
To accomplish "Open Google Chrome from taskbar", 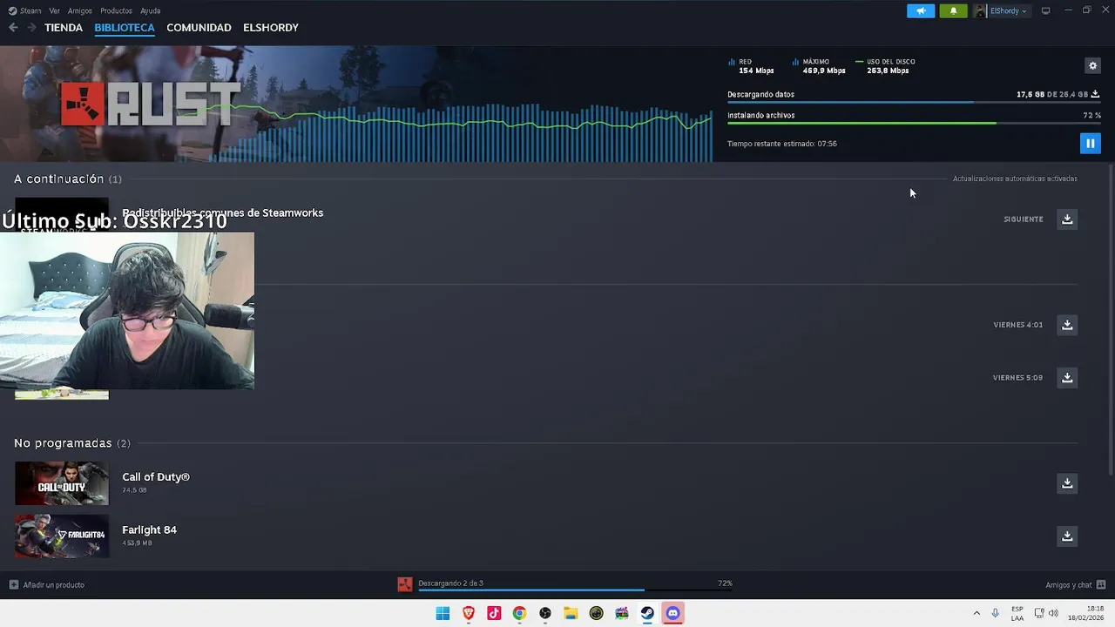I will pyautogui.click(x=519, y=613).
